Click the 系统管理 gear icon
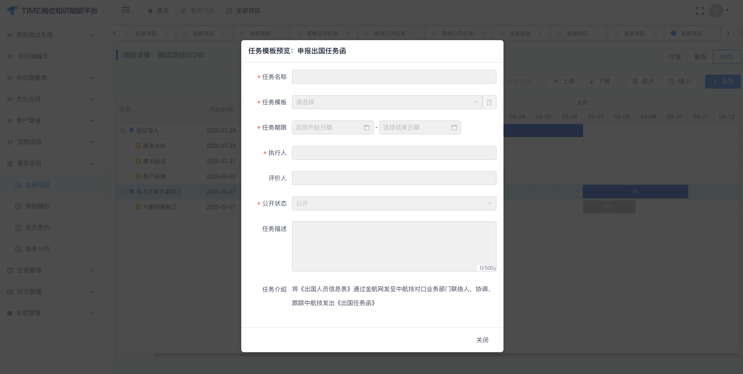The height and width of the screenshot is (374, 743). coord(10,313)
